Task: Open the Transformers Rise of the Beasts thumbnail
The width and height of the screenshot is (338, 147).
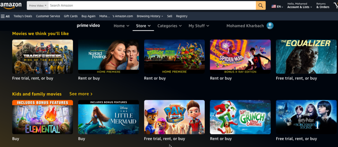Action: pyautogui.click(x=43, y=57)
